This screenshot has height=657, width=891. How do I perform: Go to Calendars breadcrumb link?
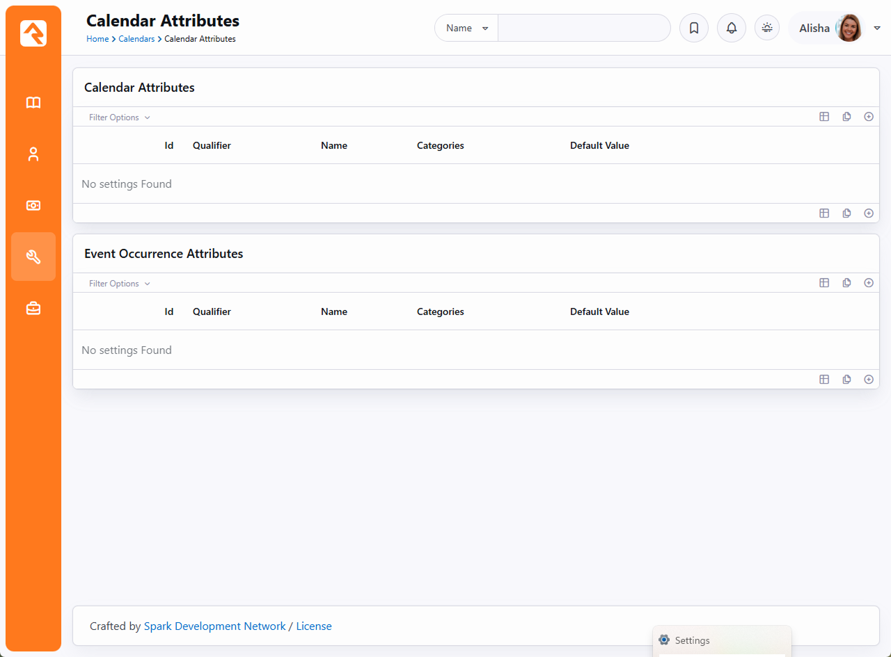(x=136, y=39)
